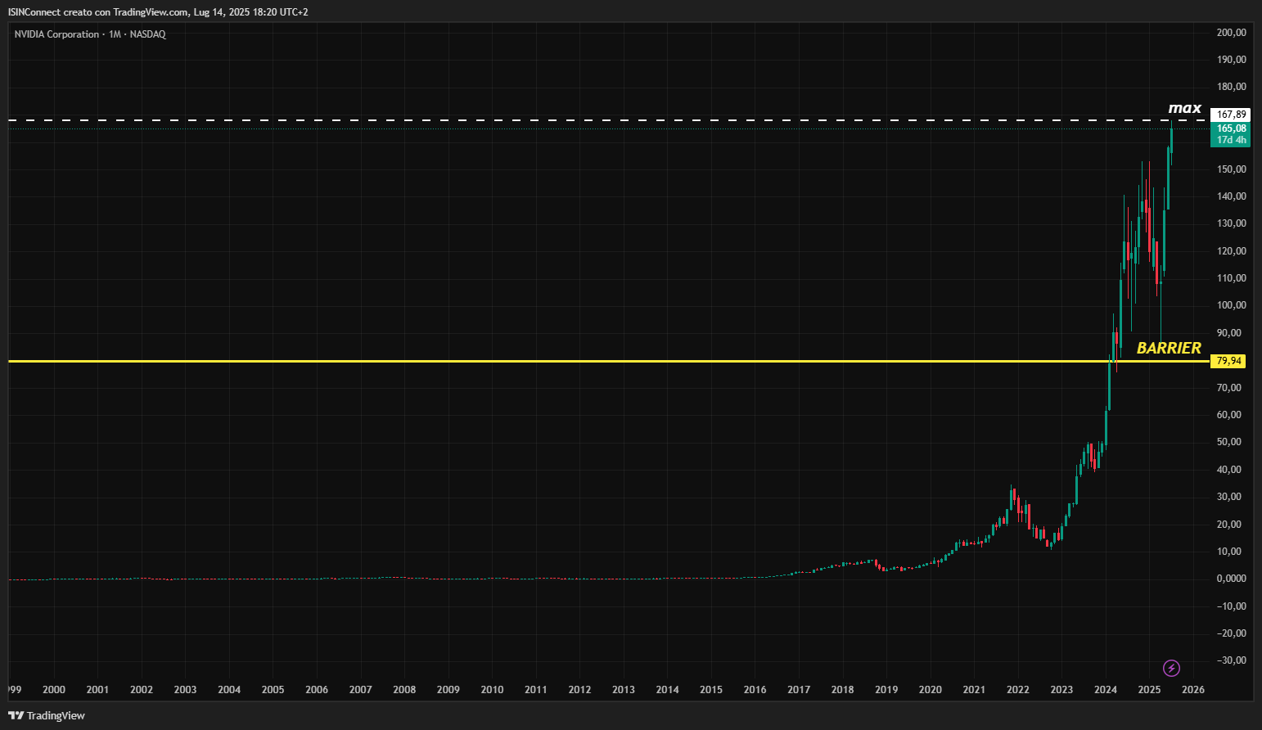Click the 150,00 price axis label
Image resolution: width=1262 pixels, height=730 pixels.
[x=1231, y=169]
